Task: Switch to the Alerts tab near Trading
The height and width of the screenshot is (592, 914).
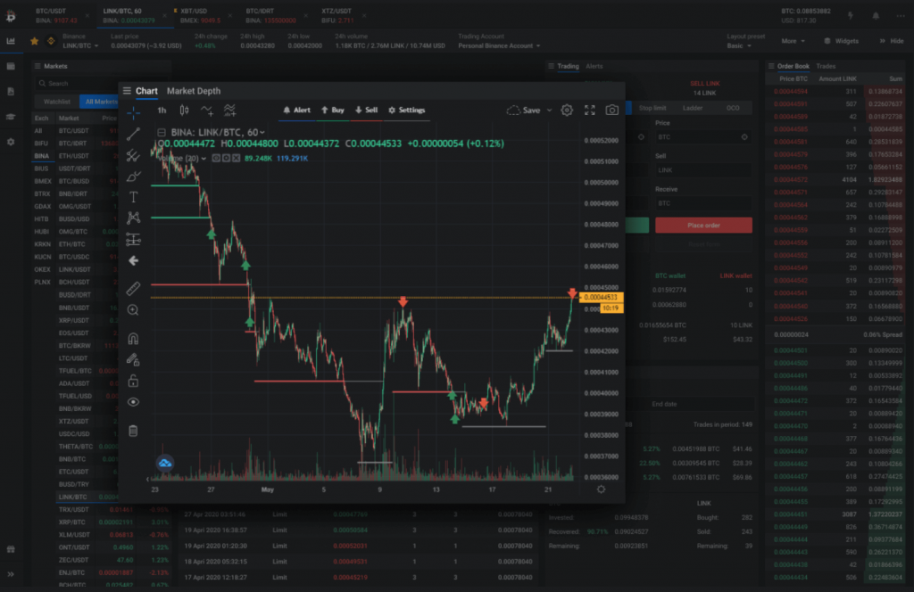Action: (x=594, y=66)
